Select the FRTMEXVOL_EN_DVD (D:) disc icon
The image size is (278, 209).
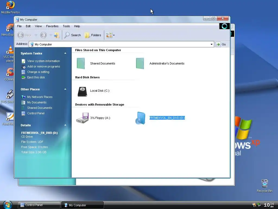[x=140, y=118]
